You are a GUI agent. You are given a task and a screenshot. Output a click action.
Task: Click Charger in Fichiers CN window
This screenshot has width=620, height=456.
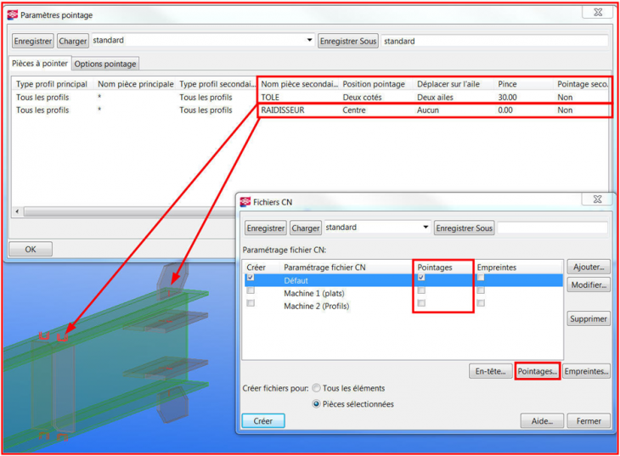(305, 228)
